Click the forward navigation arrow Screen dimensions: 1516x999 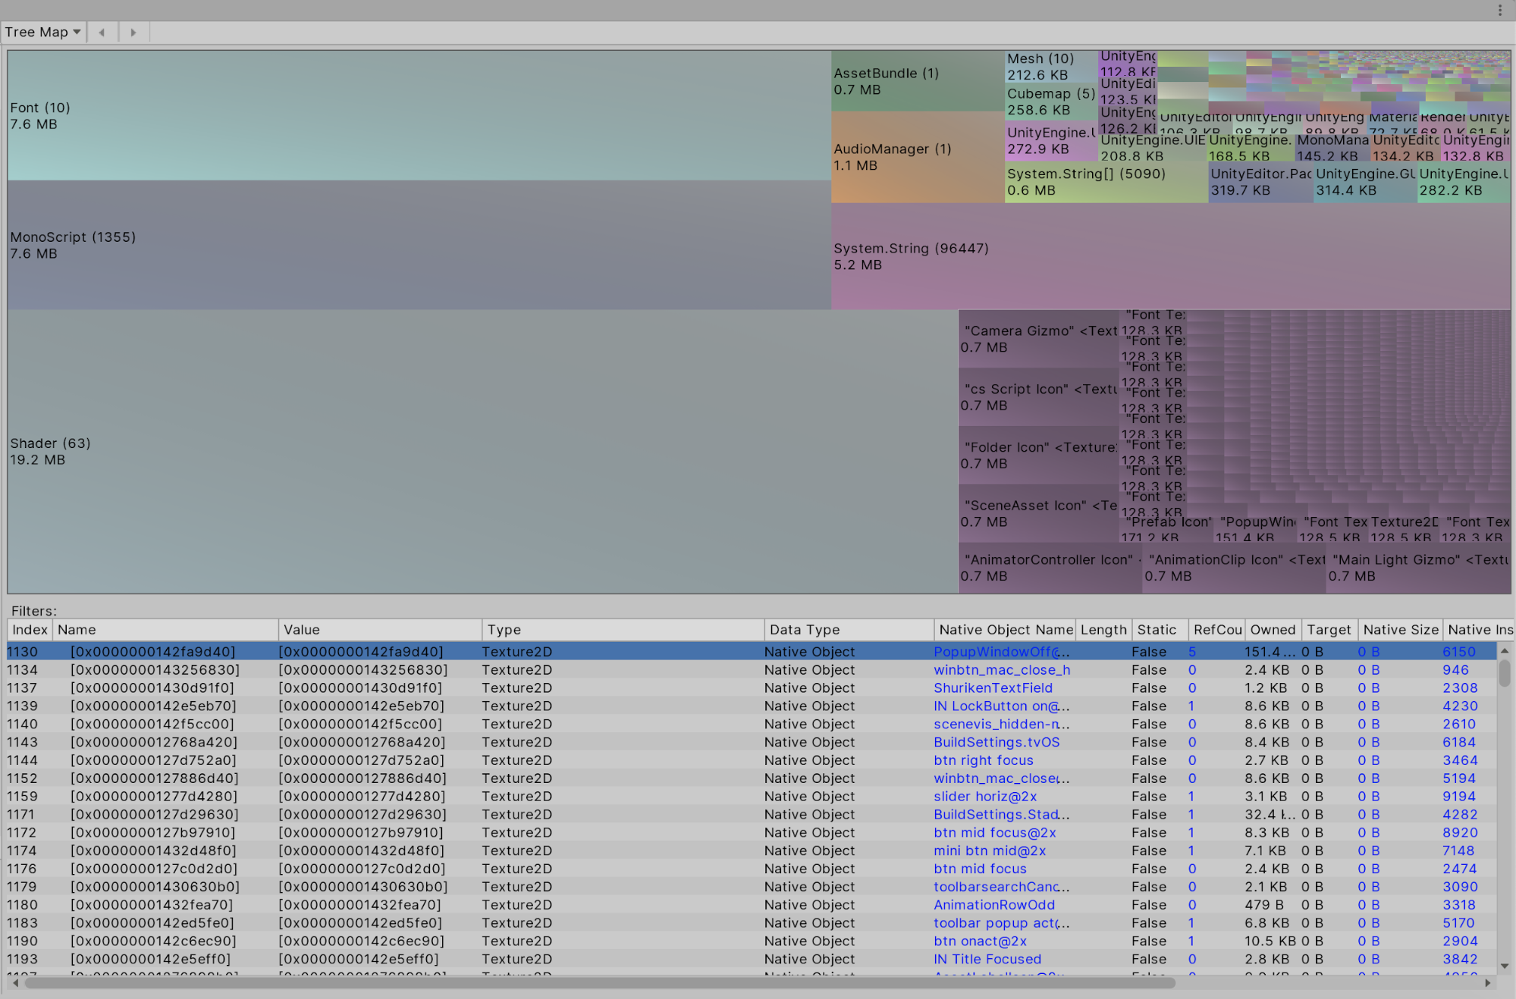pos(133,32)
